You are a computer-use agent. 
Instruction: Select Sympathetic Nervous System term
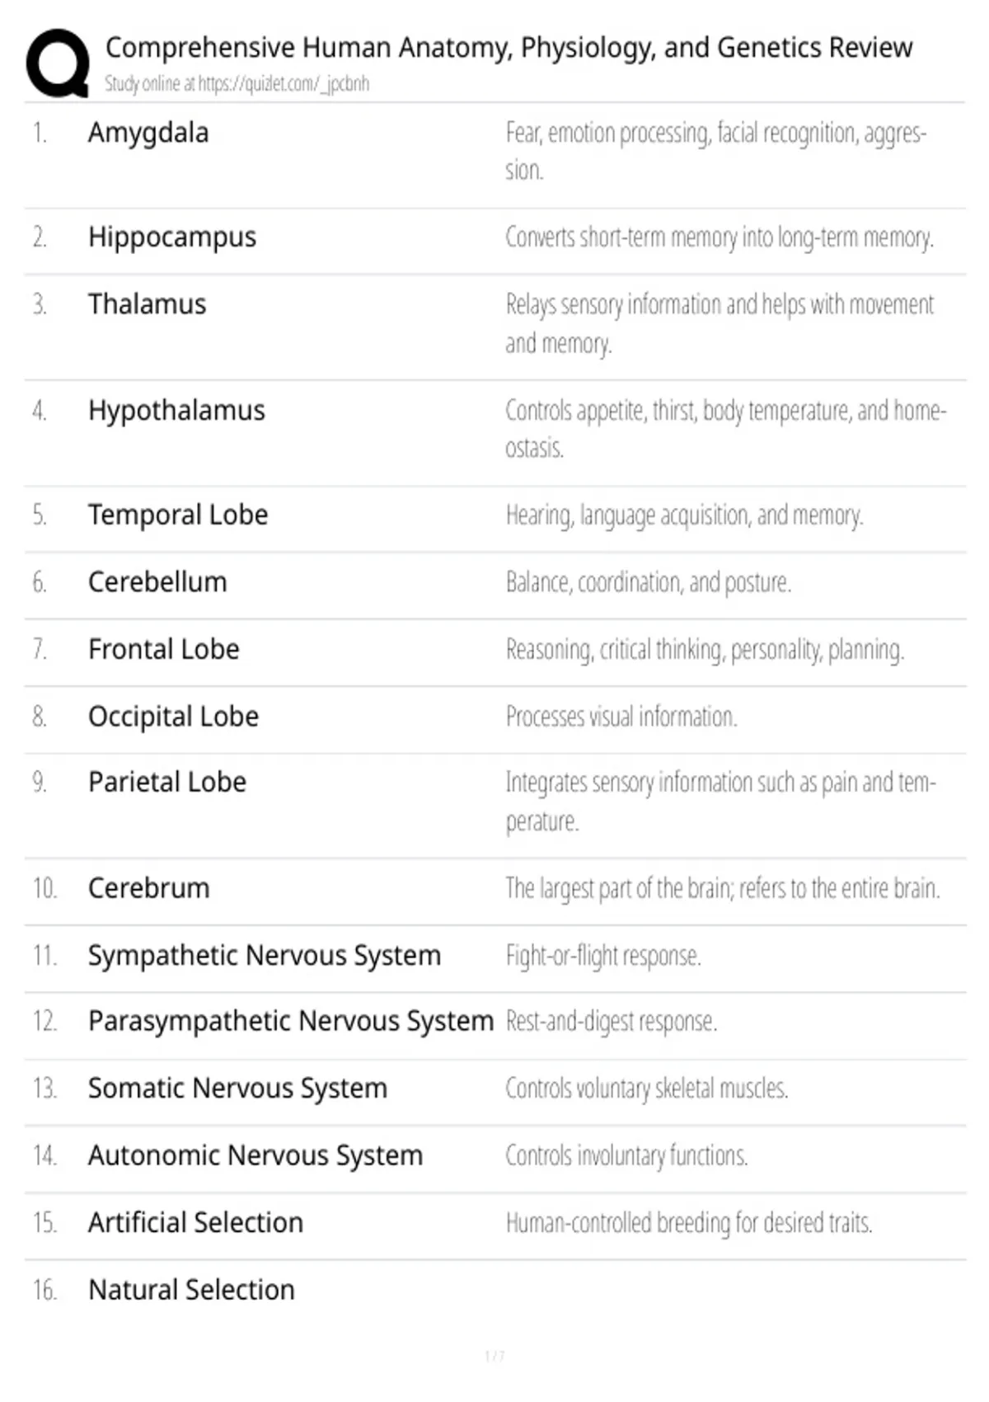tap(265, 956)
